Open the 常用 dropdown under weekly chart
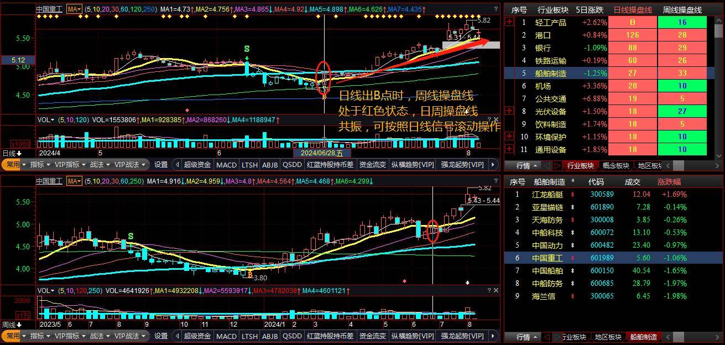 [13, 336]
